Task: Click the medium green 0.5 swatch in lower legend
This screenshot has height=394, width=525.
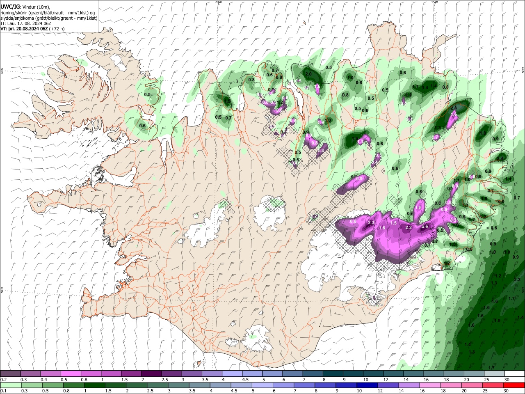Action: coord(52,385)
